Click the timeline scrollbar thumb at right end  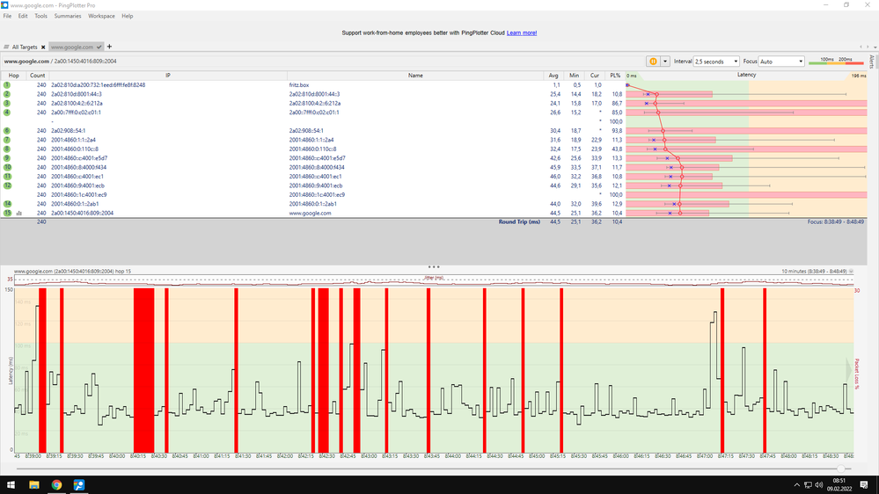[x=840, y=469]
